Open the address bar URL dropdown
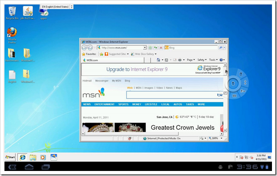 [x=145, y=47]
